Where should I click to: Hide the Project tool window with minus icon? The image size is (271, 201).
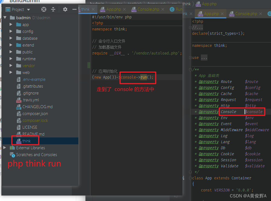75,9
